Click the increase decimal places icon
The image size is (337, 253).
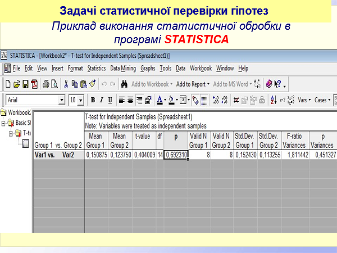(216, 100)
